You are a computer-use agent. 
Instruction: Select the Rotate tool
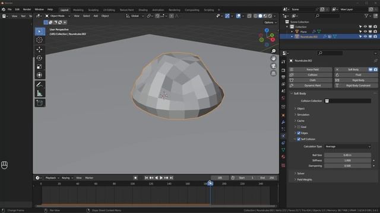pyautogui.click(x=40, y=58)
